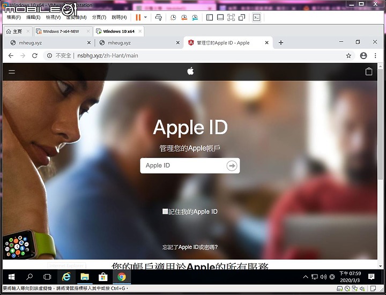Open snapshot manager in VMware toolbar
This screenshot has height=295, width=386.
point(195,17)
